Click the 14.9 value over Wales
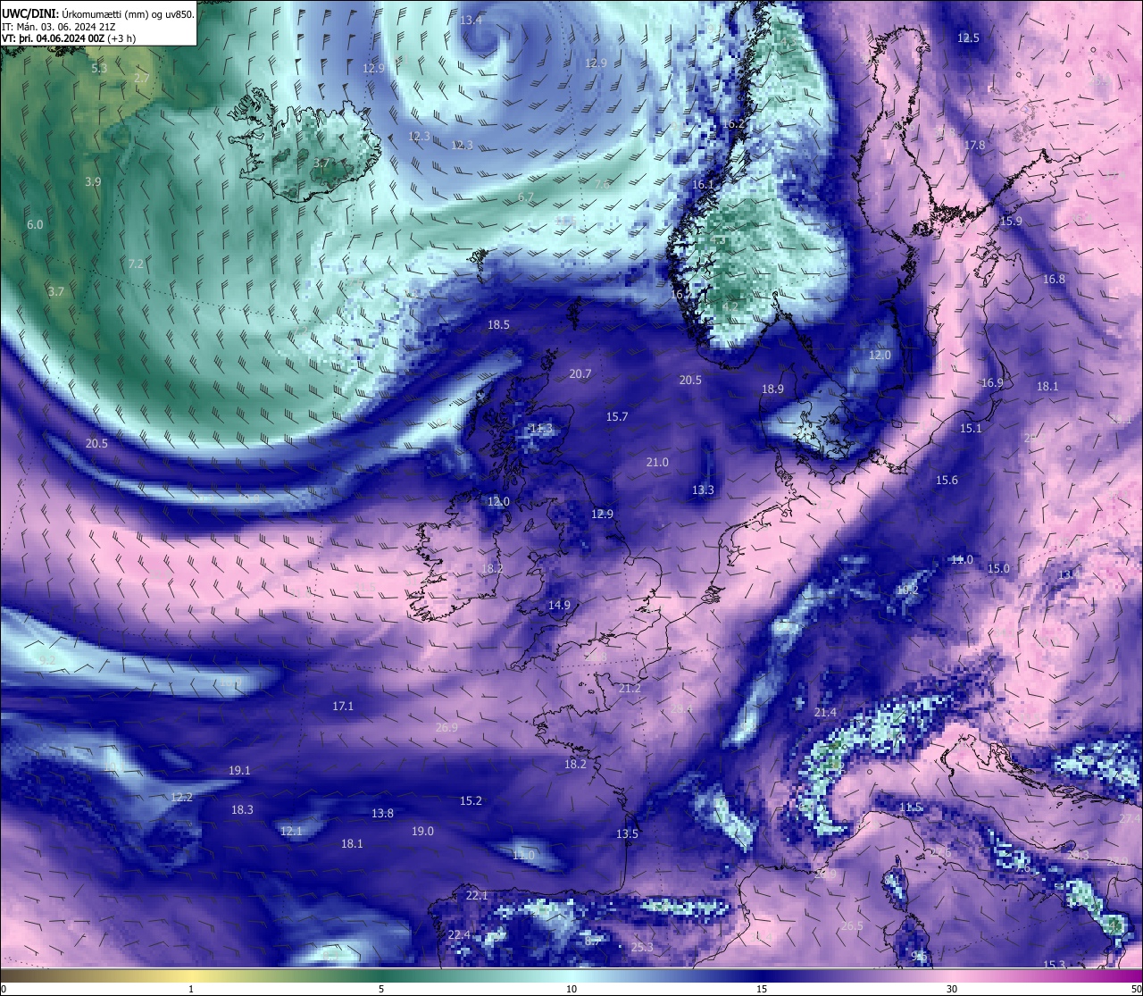Screen dimensions: 1143x996 click(x=559, y=605)
